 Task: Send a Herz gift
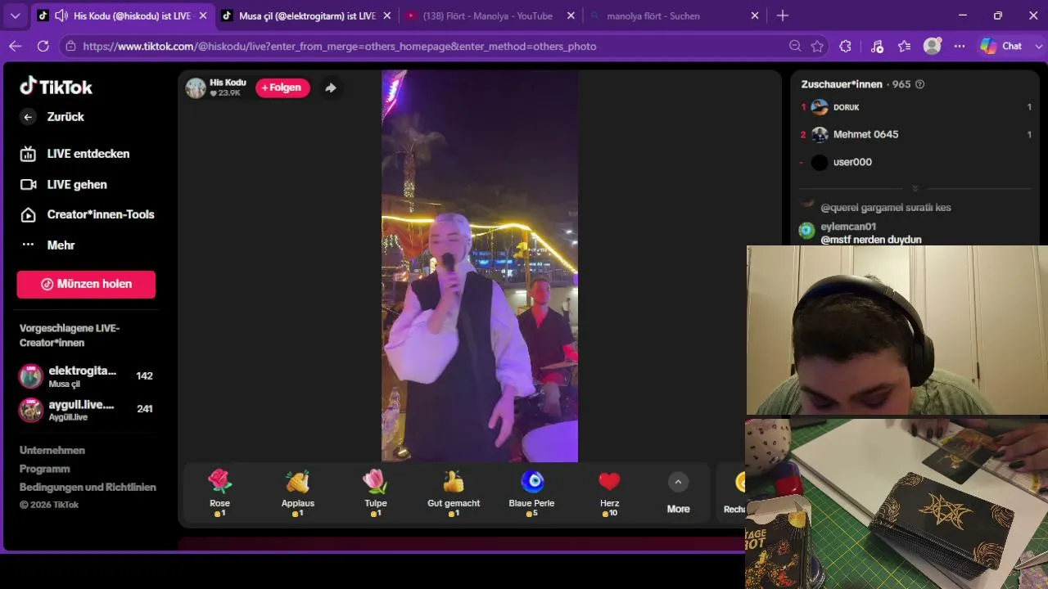pos(610,493)
